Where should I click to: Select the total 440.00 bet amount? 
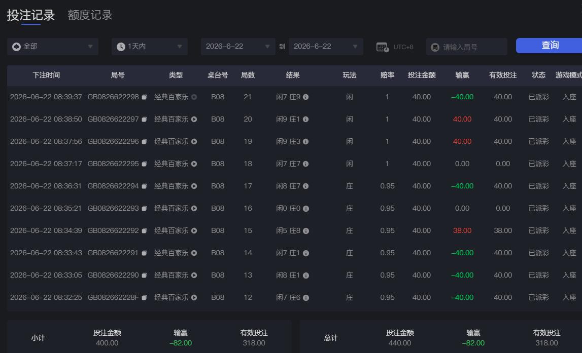[x=400, y=343]
